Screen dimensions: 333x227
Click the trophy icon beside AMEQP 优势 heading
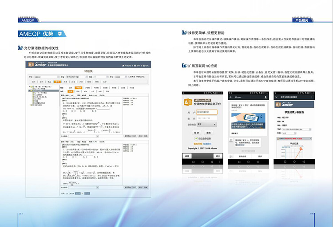pos(59,34)
